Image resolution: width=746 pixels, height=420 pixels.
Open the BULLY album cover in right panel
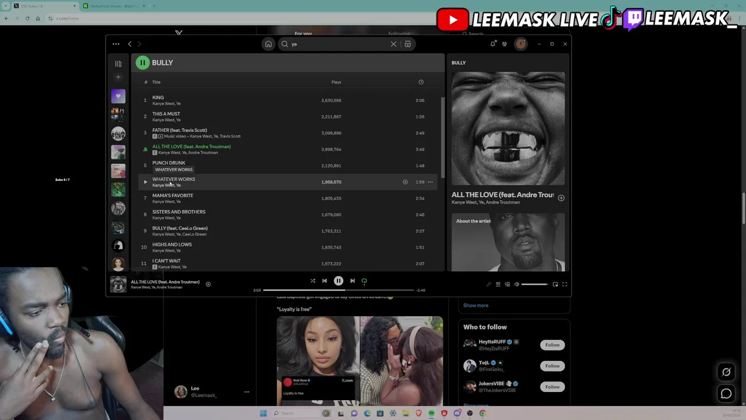508,128
